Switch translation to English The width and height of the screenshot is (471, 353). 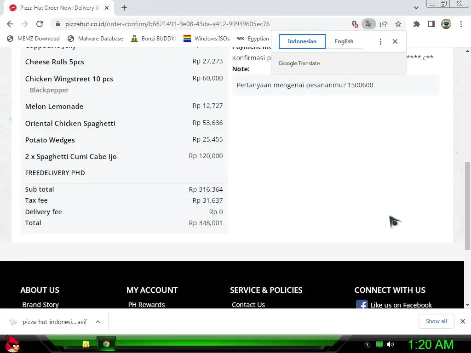[x=344, y=41]
